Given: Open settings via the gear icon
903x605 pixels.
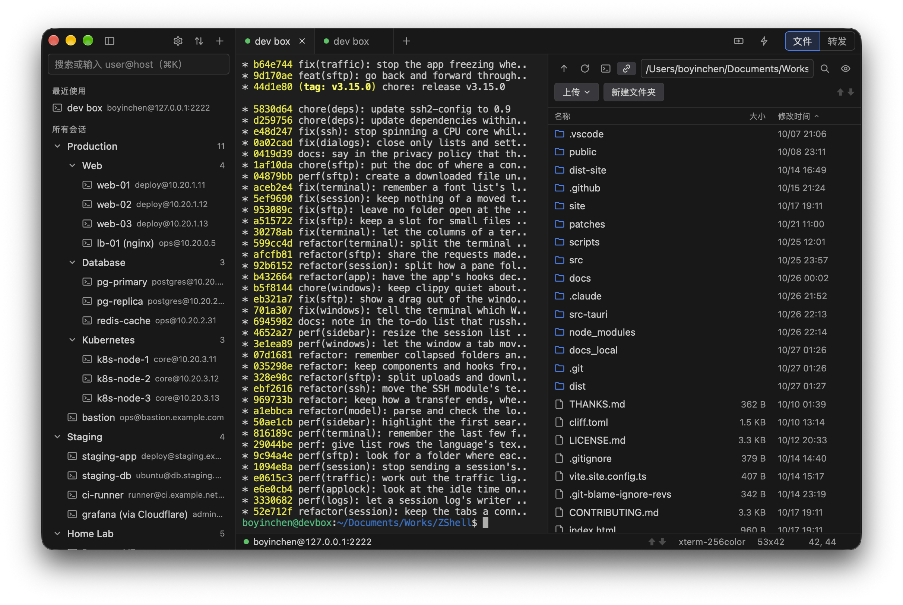Looking at the screenshot, I should [x=178, y=41].
